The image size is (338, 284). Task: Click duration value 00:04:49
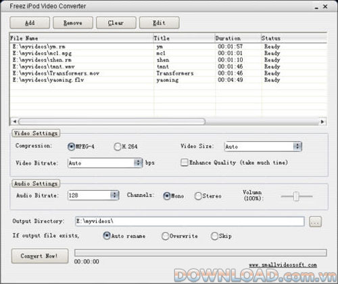tap(231, 80)
